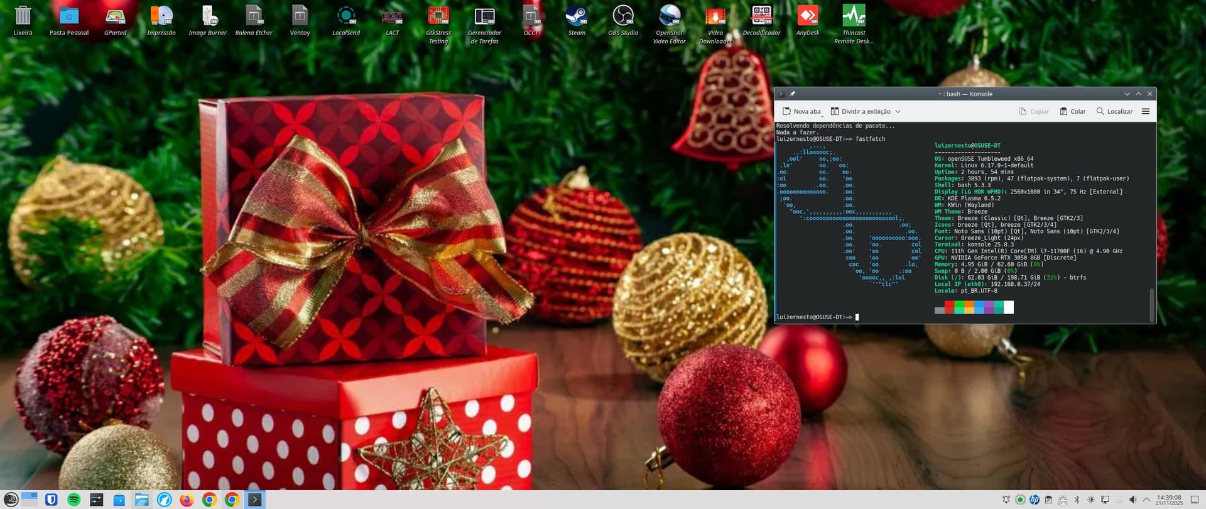The image size is (1206, 509).
Task: Toggle the show desktop button in panel
Action: pos(1195,500)
